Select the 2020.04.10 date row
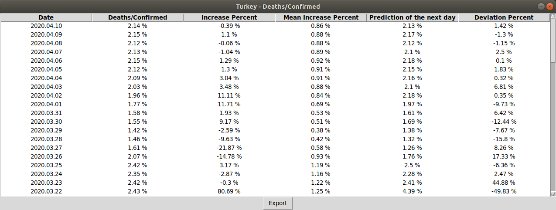The image size is (556, 210). click(x=46, y=26)
